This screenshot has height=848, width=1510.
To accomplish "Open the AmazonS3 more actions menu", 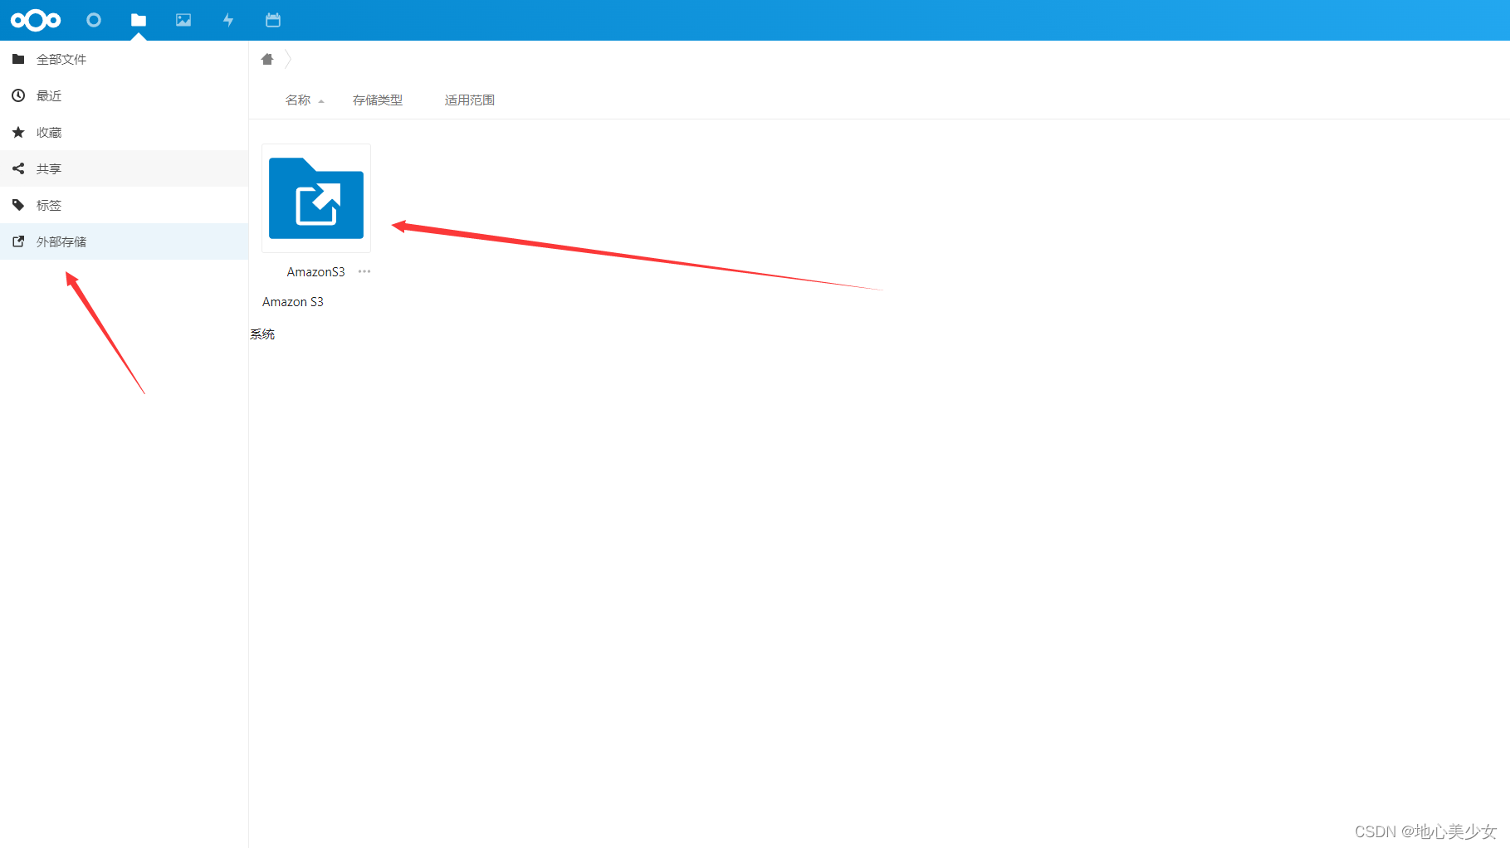I will (364, 271).
